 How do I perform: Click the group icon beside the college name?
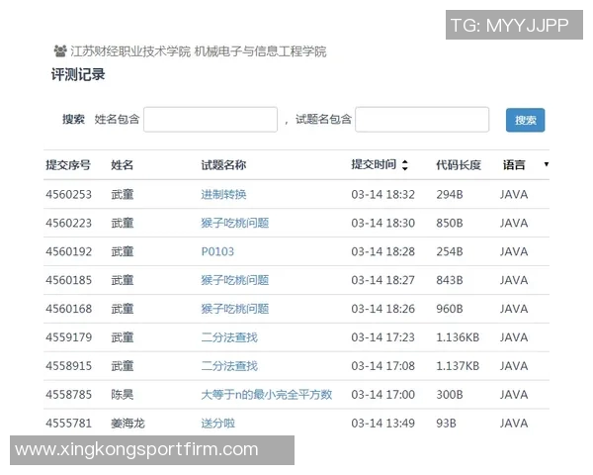click(60, 50)
